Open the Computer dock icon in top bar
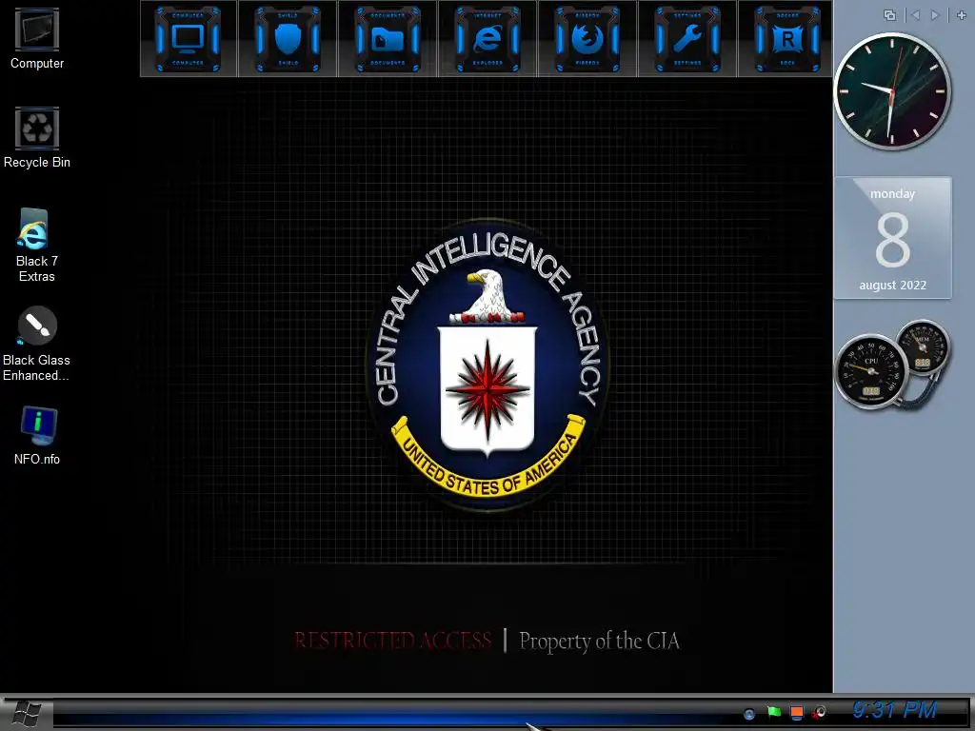Viewport: 975px width, 731px height. pos(188,38)
